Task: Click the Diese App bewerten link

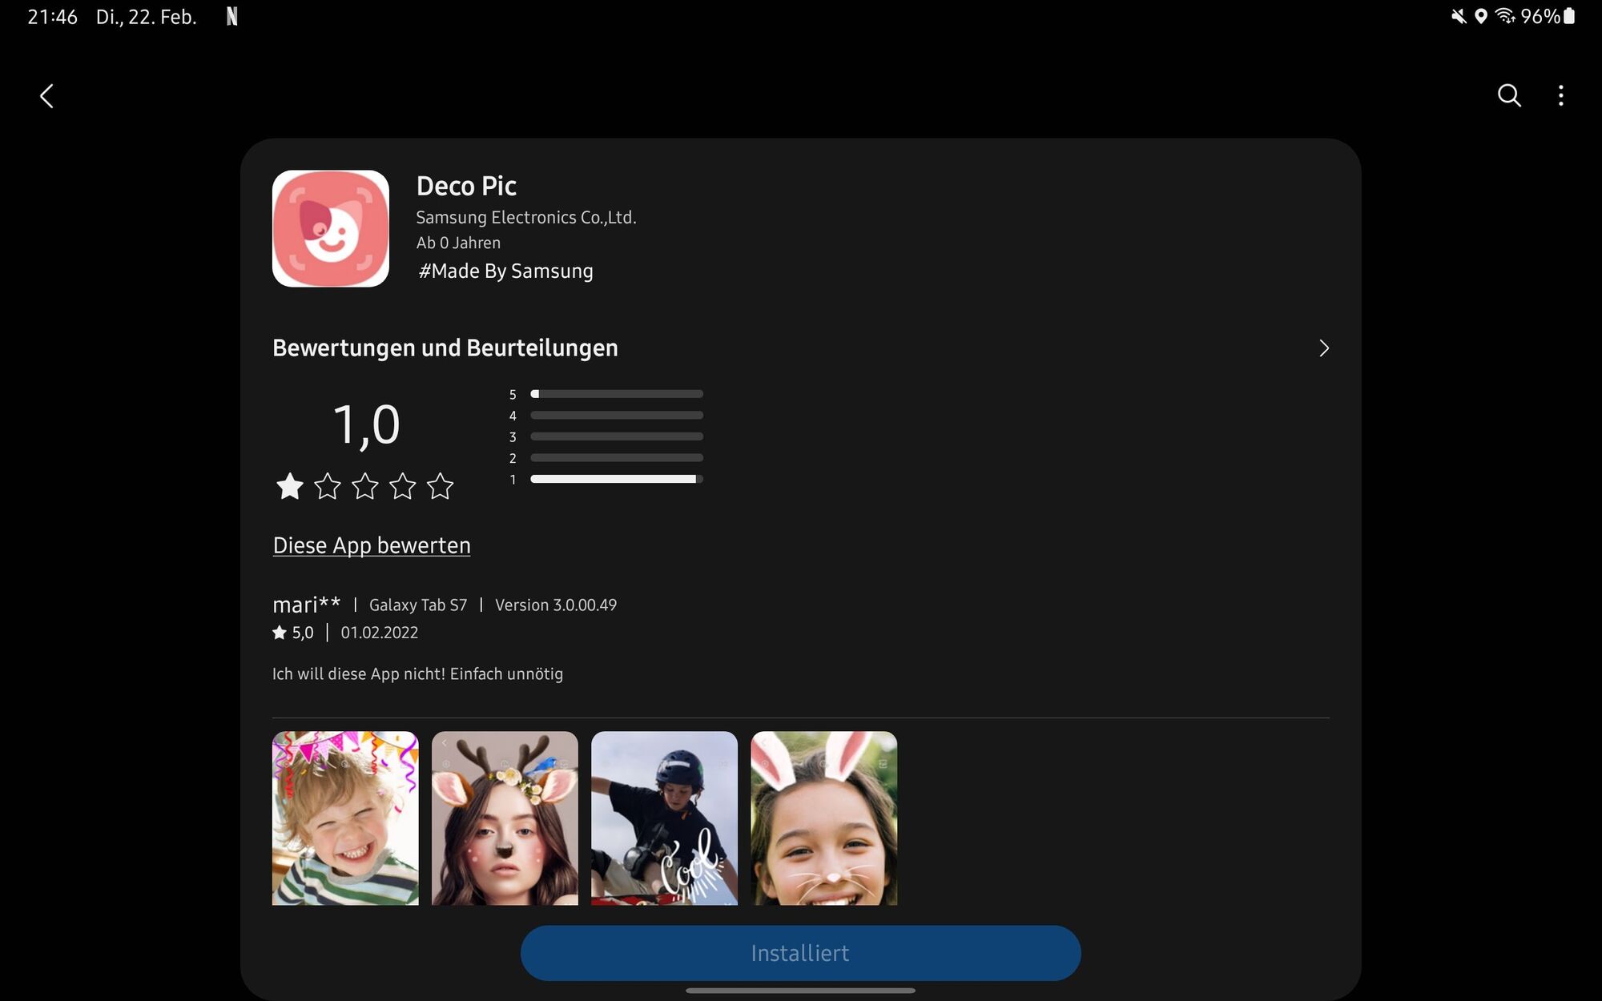Action: [372, 545]
